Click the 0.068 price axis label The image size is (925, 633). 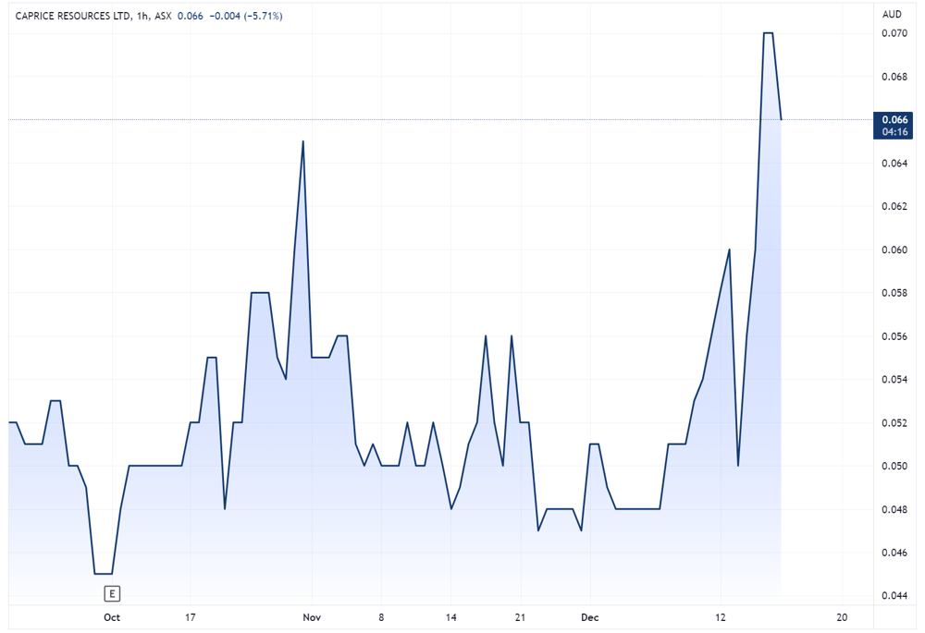point(894,77)
